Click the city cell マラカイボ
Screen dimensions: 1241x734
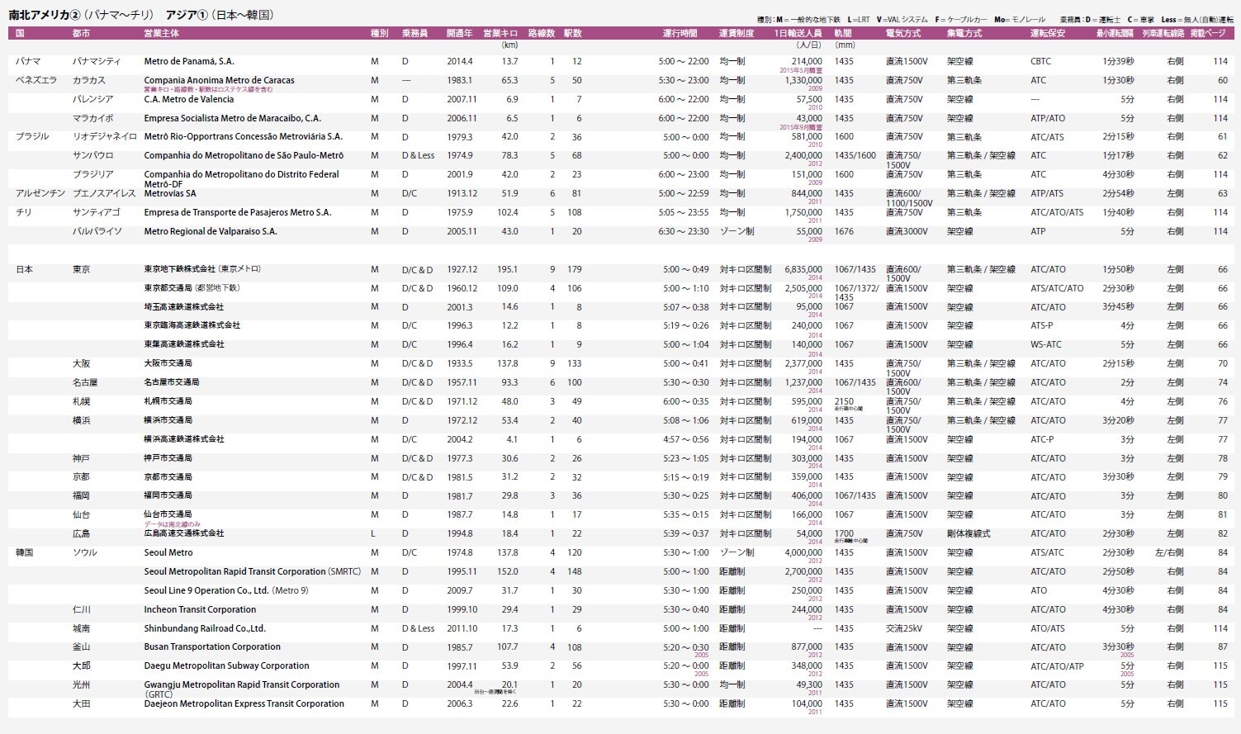pos(93,119)
